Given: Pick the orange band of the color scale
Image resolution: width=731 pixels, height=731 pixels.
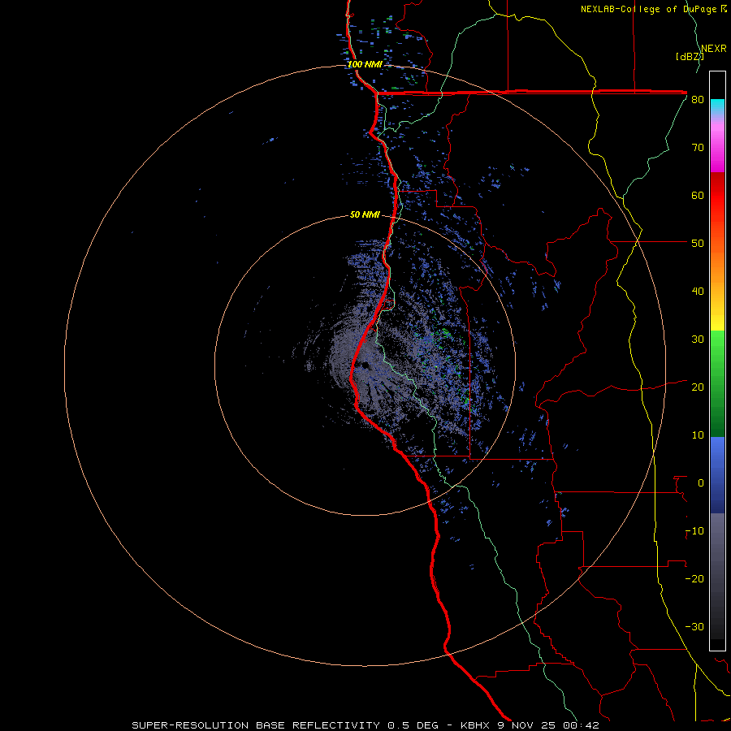Looking at the screenshot, I should pos(717,267).
